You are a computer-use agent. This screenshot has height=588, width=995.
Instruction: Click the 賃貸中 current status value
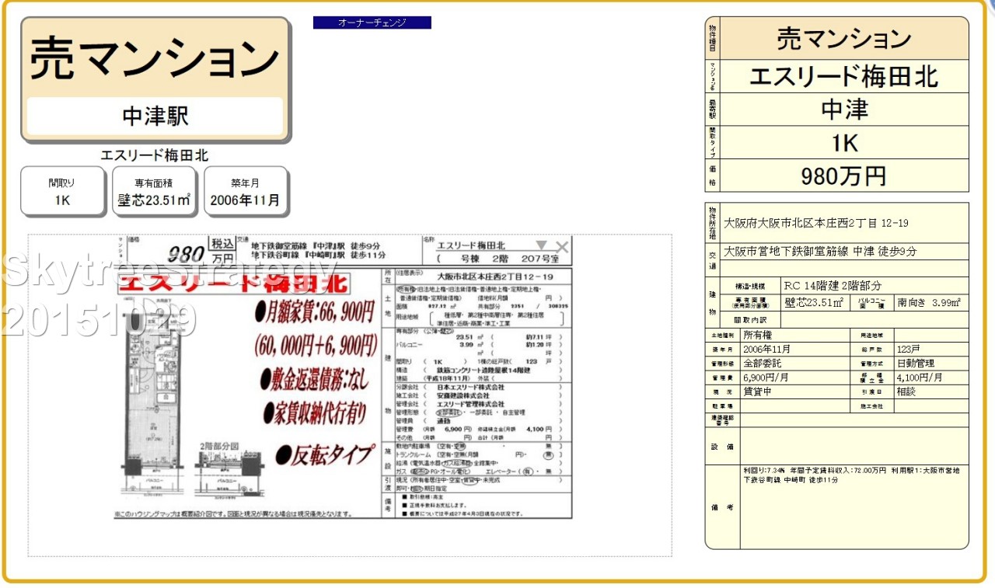click(x=758, y=392)
